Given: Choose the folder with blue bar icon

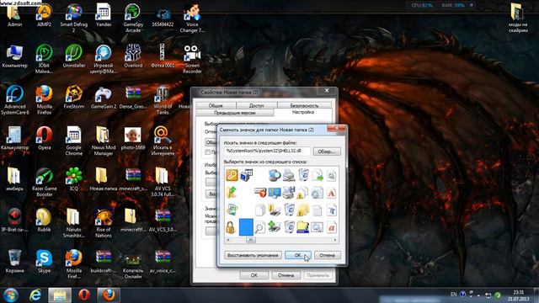Looking at the screenshot, I should [303, 227].
